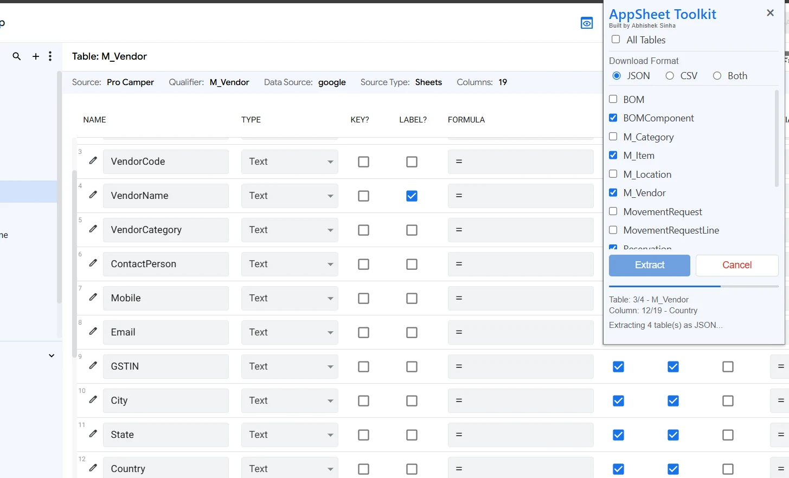The height and width of the screenshot is (478, 789).
Task: Edit the State column pencil icon
Action: [x=93, y=434]
